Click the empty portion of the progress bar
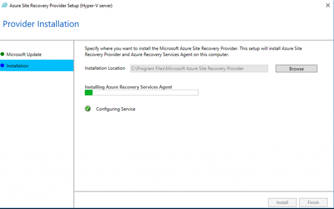Screen dimensions: 334x209 click(145, 93)
